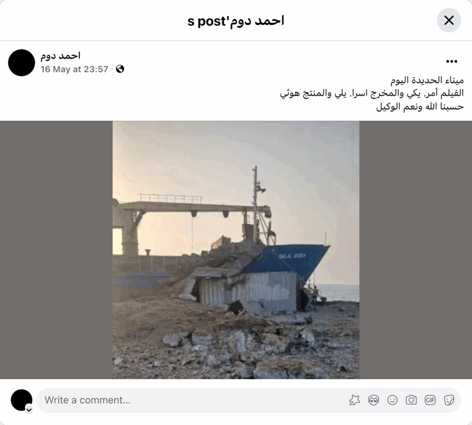This screenshot has width=472, height=425.
Task: Open the ship photo in full view
Action: [236, 250]
